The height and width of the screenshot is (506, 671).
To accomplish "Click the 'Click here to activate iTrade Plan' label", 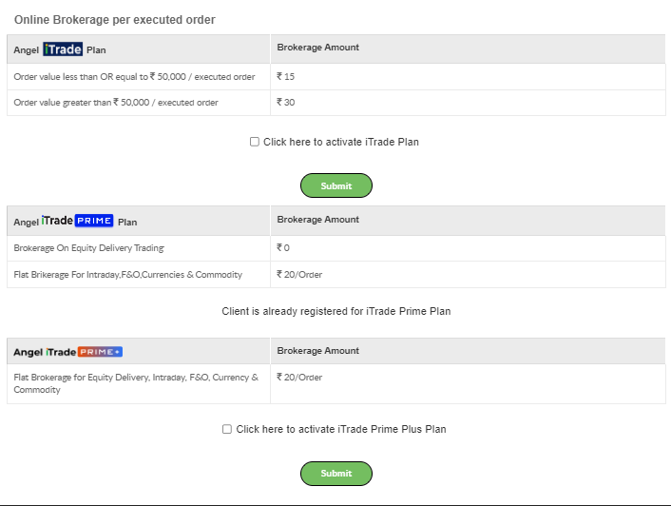I will [340, 142].
